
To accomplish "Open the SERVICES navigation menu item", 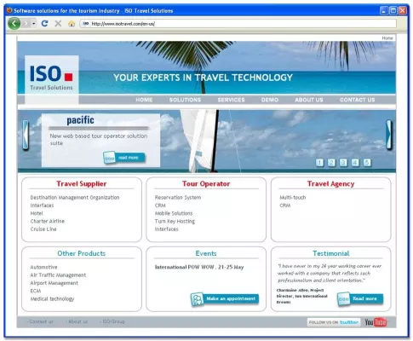I will [x=231, y=100].
